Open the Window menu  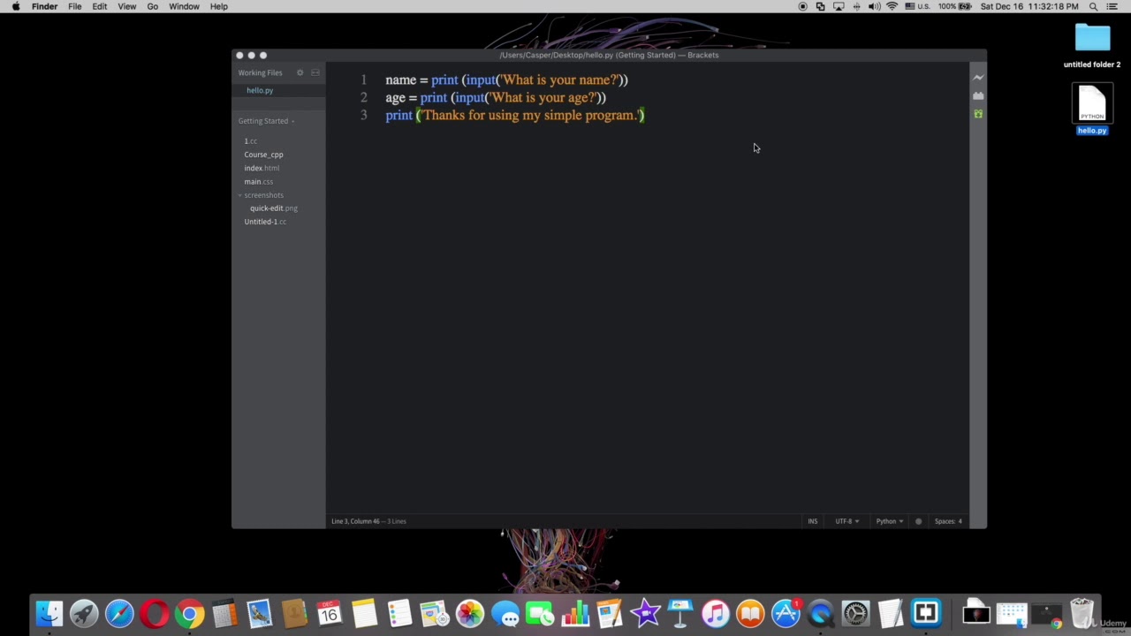pyautogui.click(x=184, y=6)
